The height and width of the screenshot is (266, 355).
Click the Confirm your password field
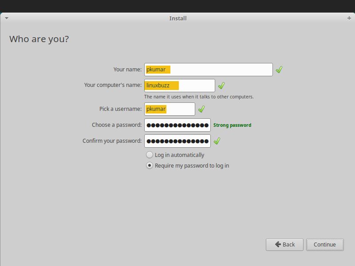tap(177, 141)
